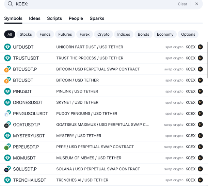
Task: Click the PENGUSOLUSDT penguin icon
Action: pyautogui.click(x=7, y=114)
